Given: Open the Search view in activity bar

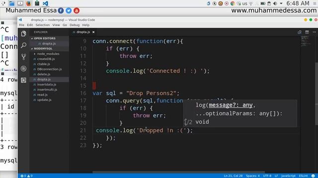Looking at the screenshot, I should 23,45.
